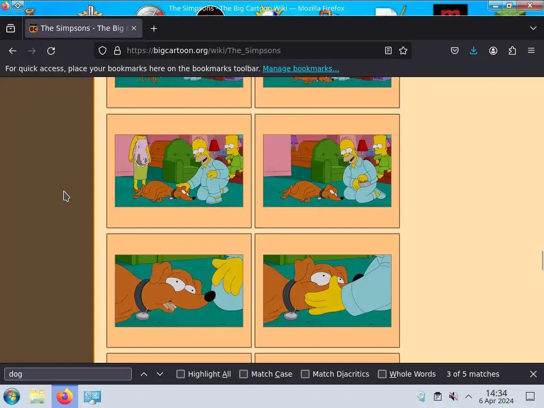Image resolution: width=544 pixels, height=408 pixels.
Task: List all tabs chevron dropdown
Action: click(x=533, y=28)
